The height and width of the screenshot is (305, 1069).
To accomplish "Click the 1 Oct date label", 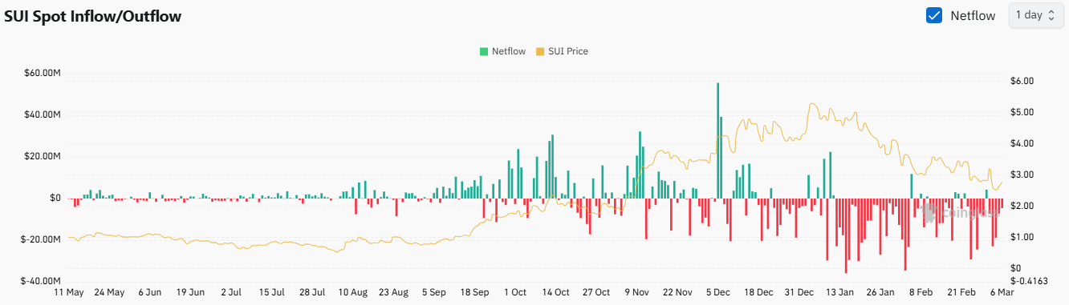I will click(x=516, y=293).
